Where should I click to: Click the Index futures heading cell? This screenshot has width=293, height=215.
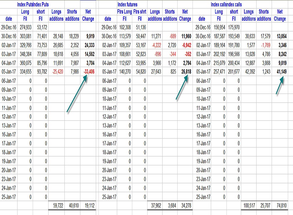click(x=128, y=5)
